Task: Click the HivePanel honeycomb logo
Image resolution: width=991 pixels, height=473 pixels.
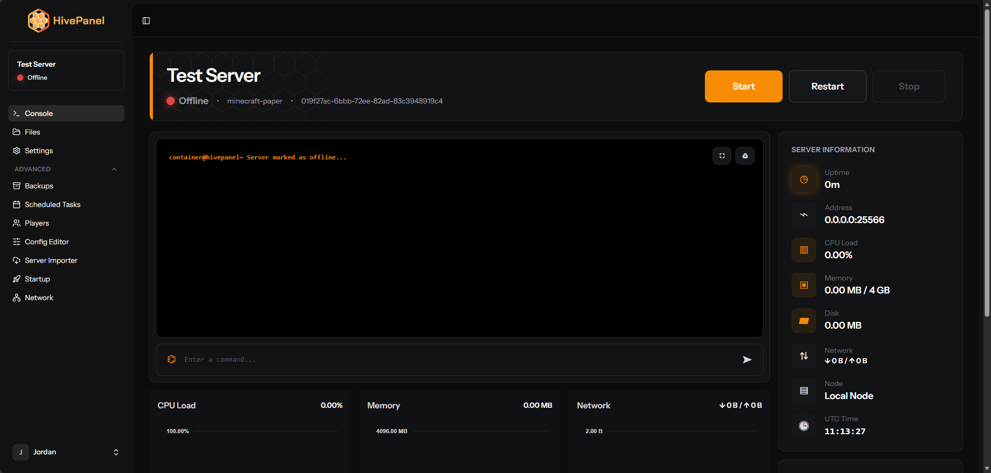Action: (x=39, y=21)
